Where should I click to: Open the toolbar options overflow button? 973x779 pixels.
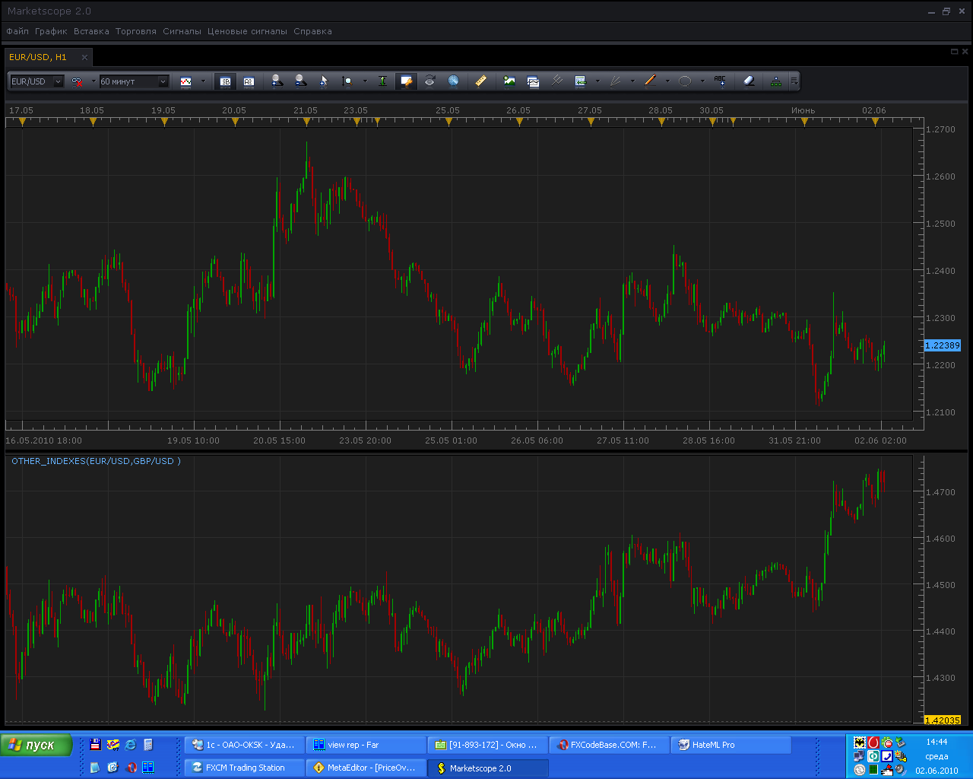[794, 81]
